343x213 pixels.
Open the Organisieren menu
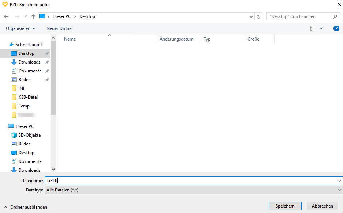point(20,28)
